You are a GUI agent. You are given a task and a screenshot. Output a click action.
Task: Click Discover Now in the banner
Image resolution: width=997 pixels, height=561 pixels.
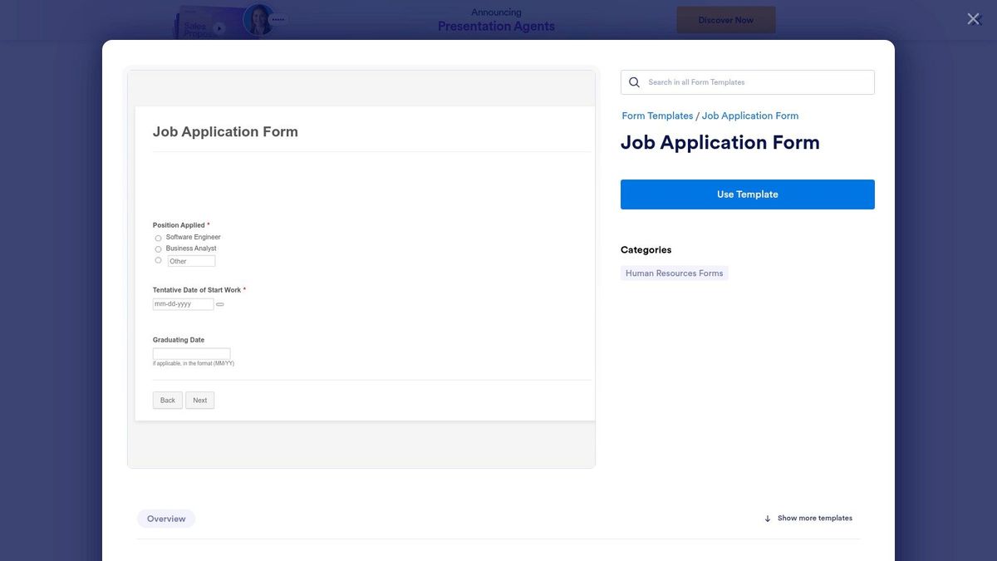725,18
